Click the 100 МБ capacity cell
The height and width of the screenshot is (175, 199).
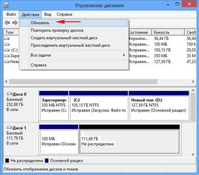pos(160,44)
